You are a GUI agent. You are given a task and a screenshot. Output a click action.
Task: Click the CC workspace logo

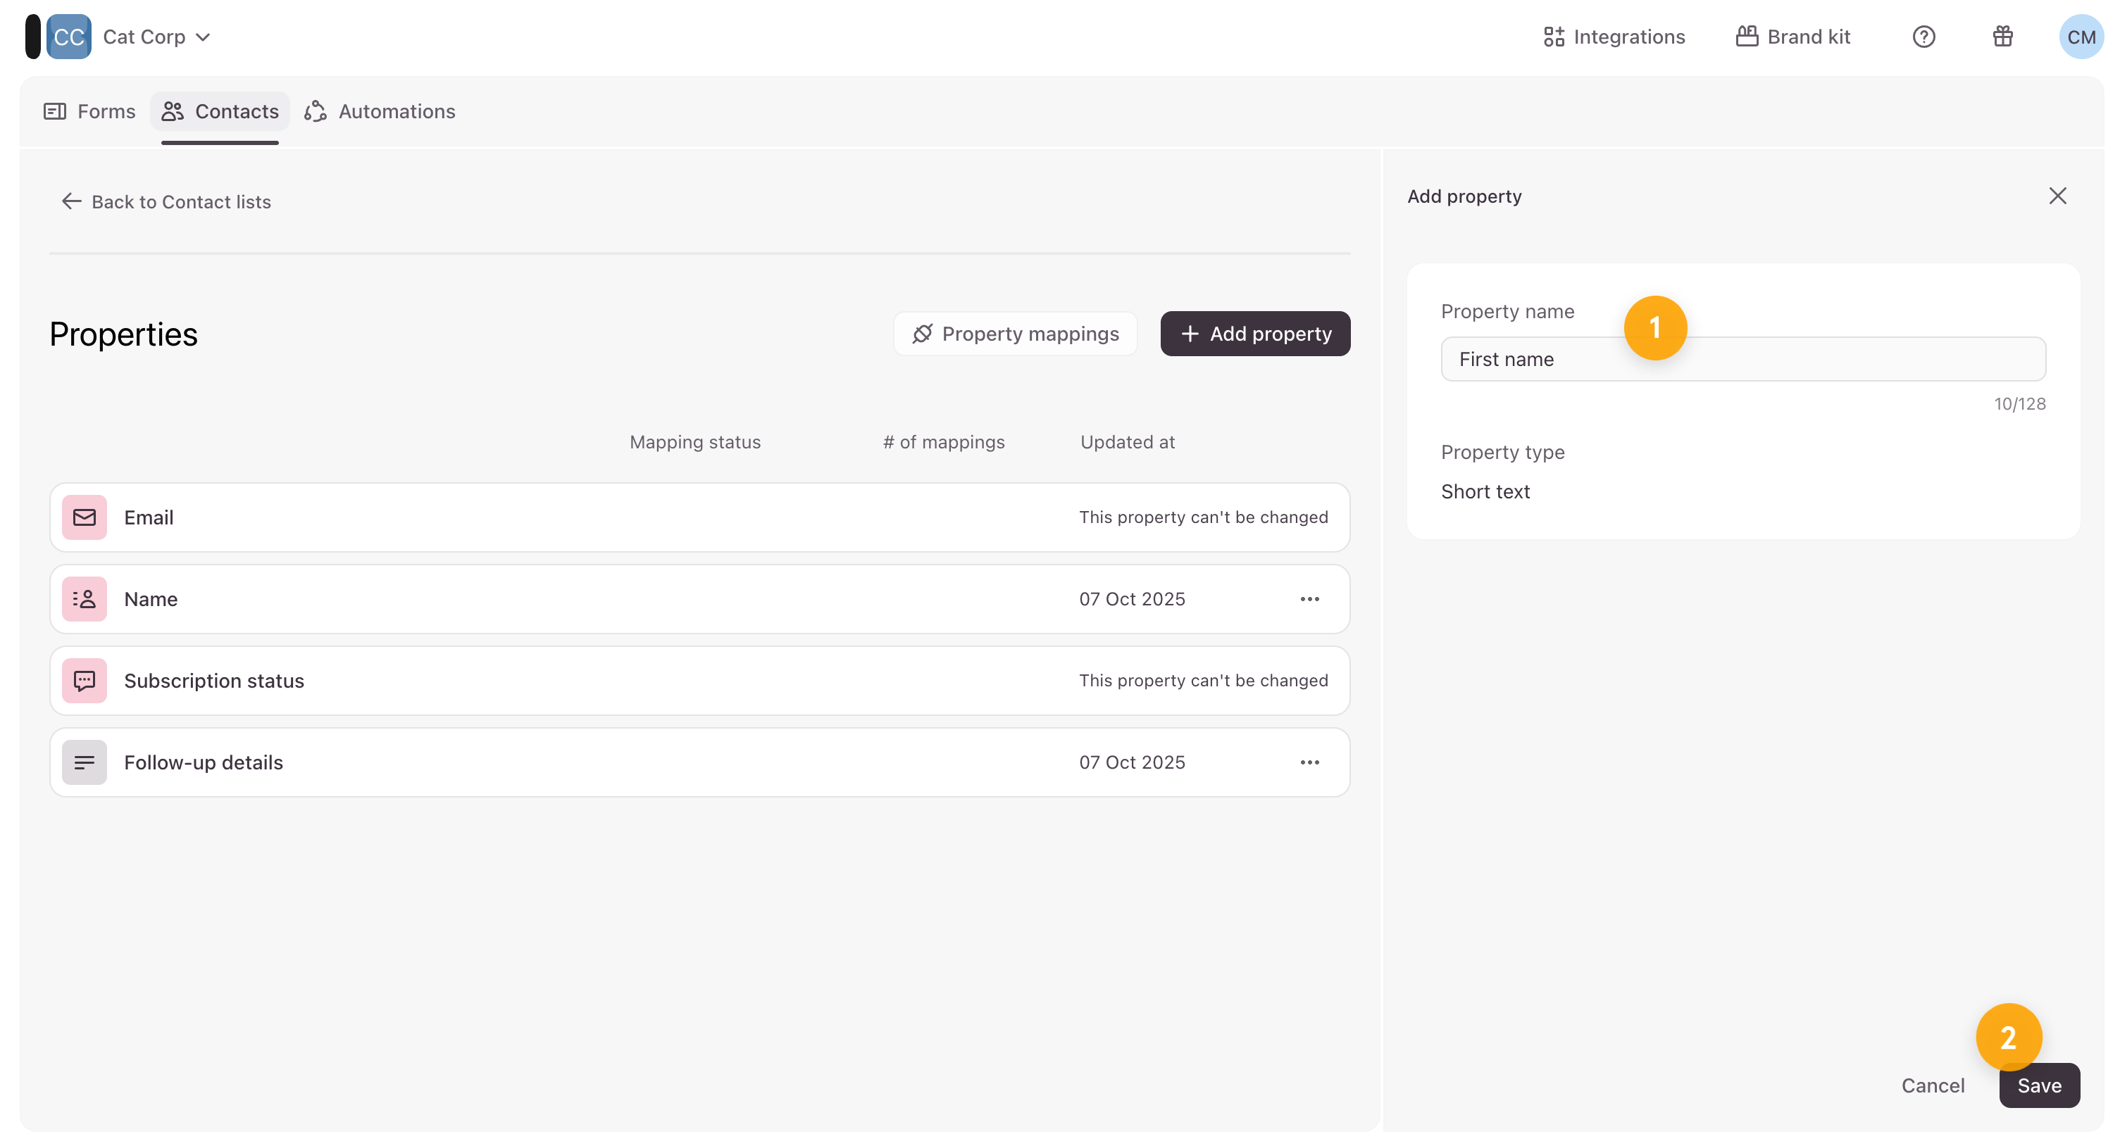point(68,37)
